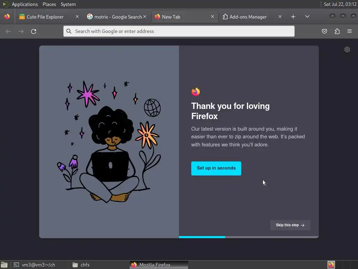358x269 pixels.
Task: Select Mozilla Firefox taskbar entry
Action: [159, 265]
